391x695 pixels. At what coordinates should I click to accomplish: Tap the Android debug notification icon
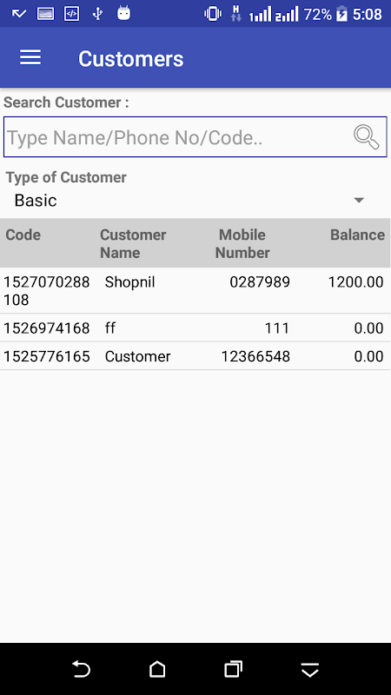coord(123,13)
